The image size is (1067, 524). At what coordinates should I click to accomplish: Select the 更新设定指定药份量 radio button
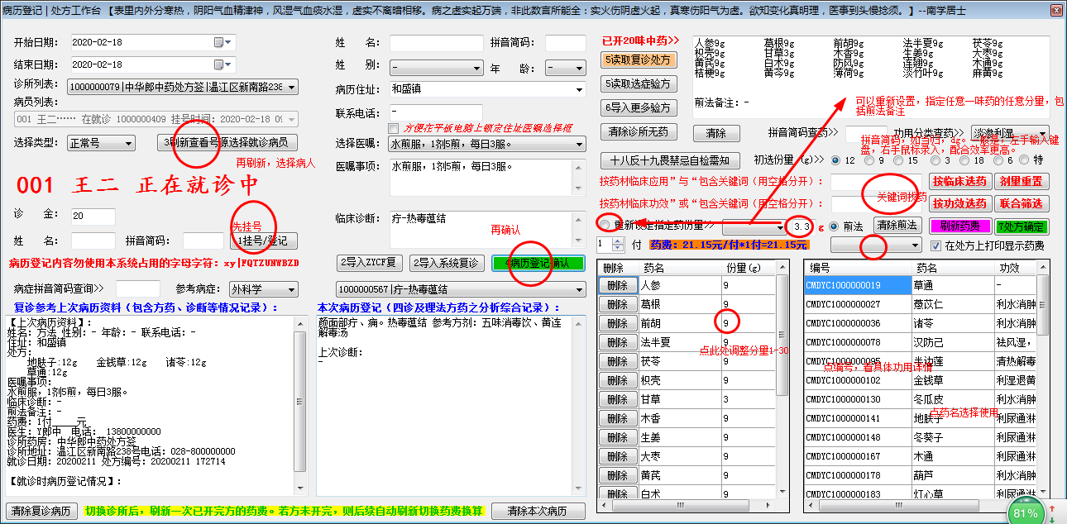click(x=605, y=225)
